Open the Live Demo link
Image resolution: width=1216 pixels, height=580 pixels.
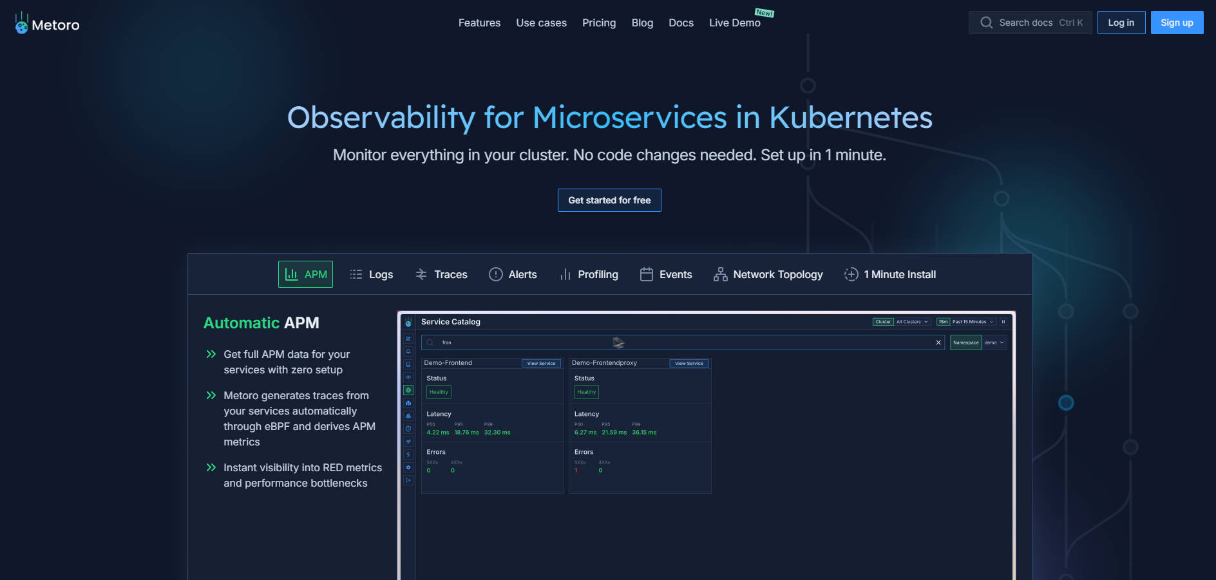point(734,23)
